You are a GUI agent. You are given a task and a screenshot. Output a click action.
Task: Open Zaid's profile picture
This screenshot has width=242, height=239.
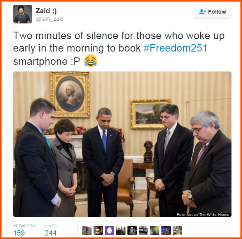click(x=23, y=14)
